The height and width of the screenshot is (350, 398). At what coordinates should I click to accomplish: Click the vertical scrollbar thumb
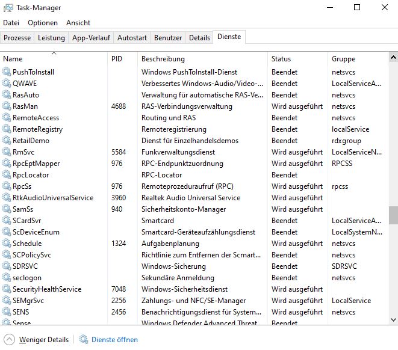tap(393, 215)
